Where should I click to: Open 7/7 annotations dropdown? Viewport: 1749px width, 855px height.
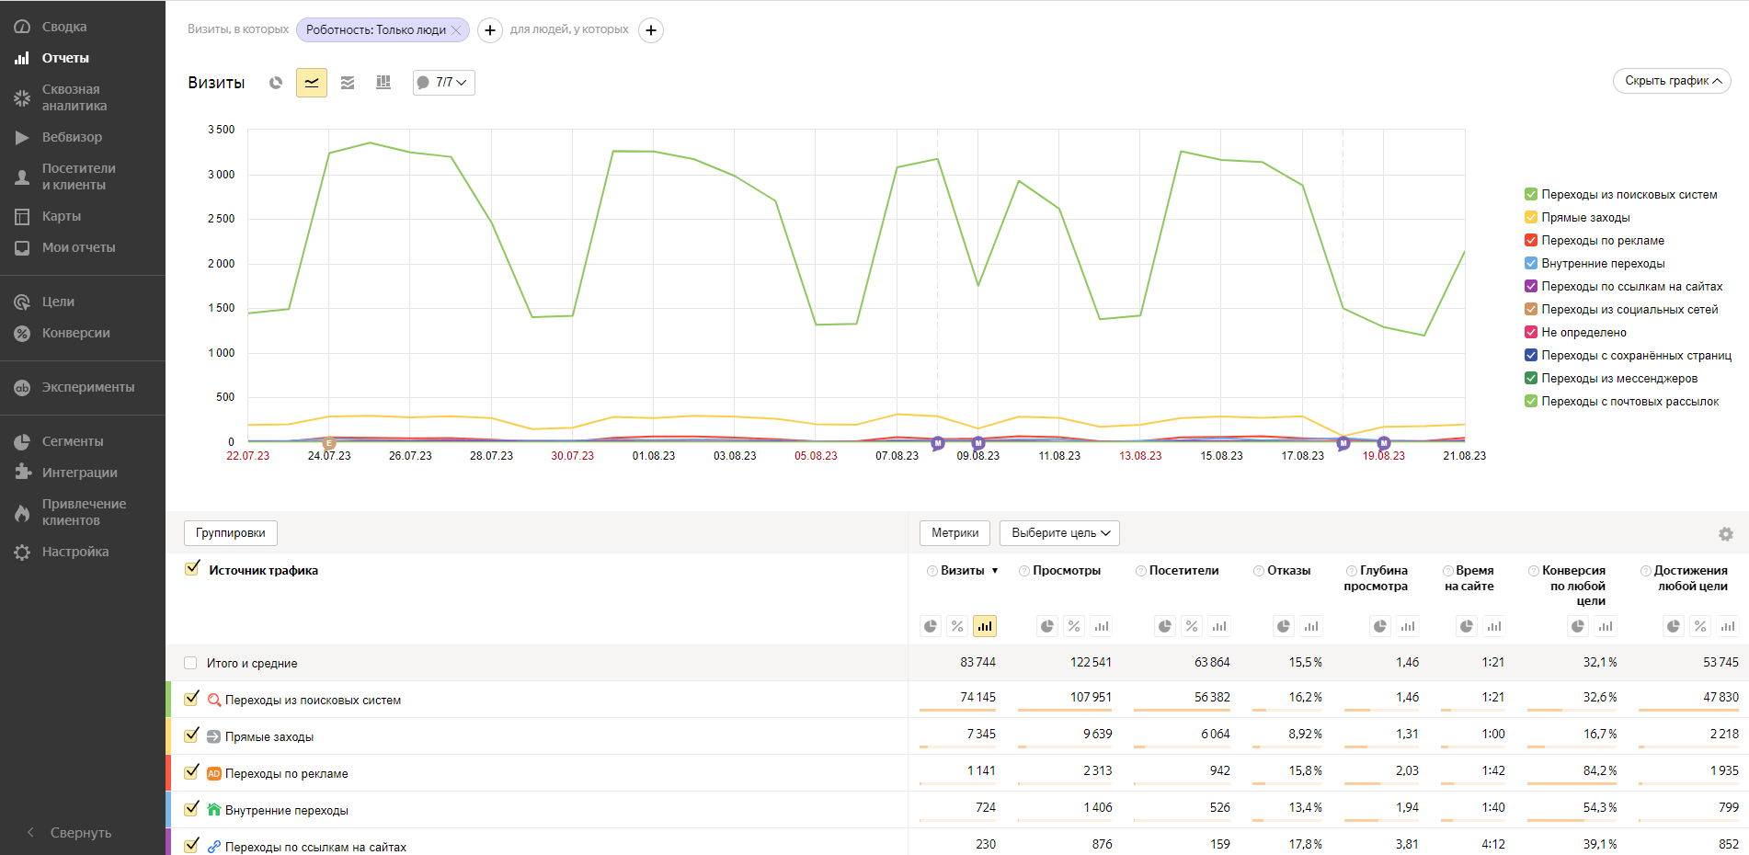[444, 83]
